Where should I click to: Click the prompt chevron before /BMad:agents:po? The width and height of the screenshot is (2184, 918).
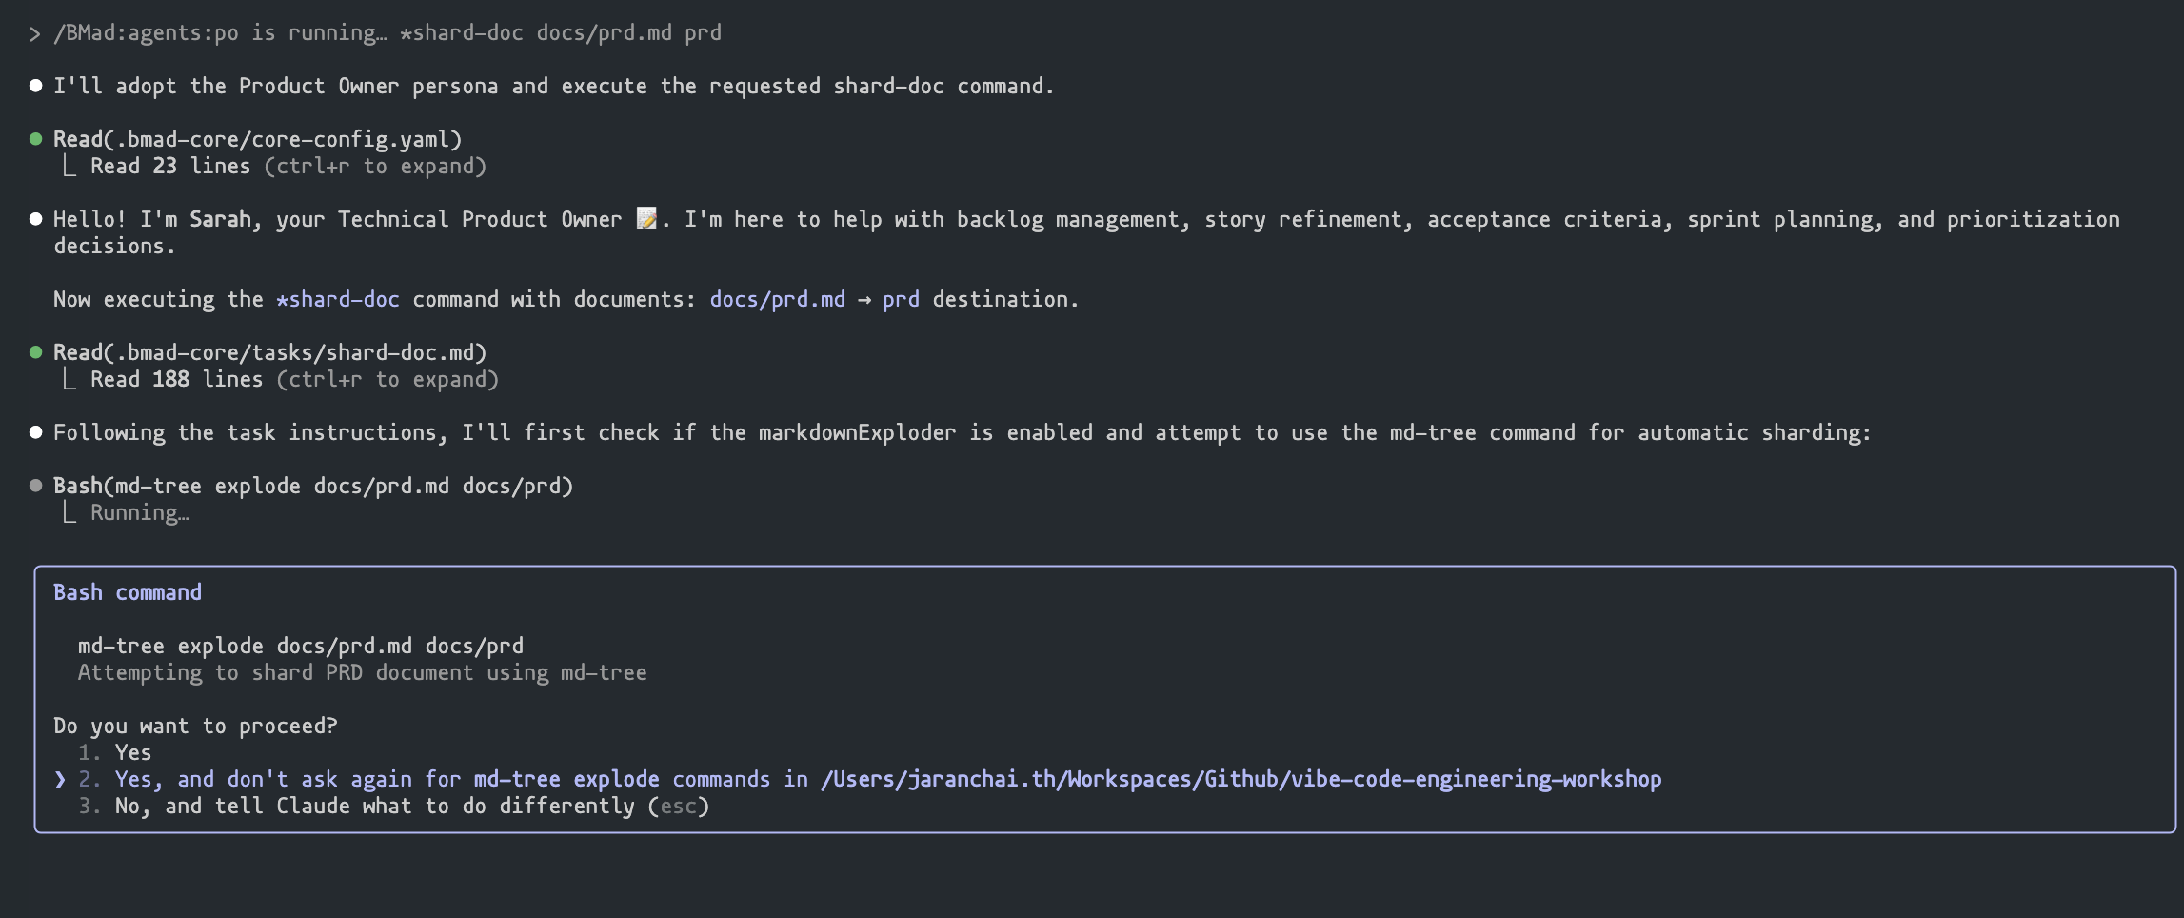pyautogui.click(x=35, y=33)
